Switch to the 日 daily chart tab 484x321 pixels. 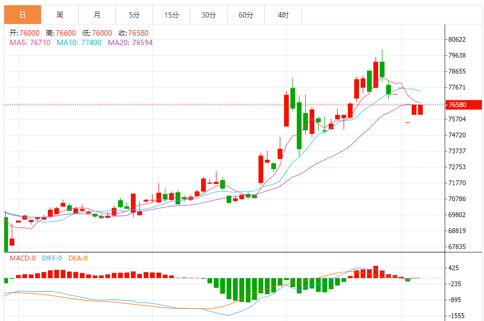click(x=22, y=15)
